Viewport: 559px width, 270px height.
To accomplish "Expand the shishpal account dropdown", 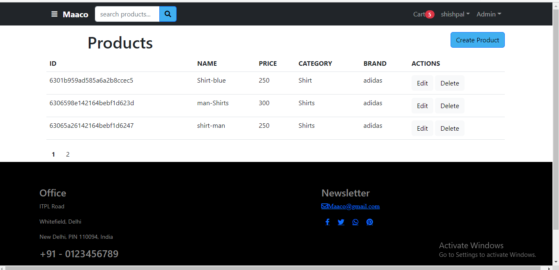I will [455, 14].
